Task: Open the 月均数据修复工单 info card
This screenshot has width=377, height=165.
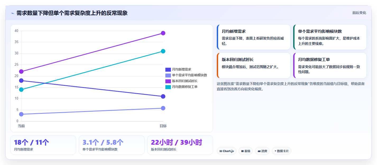Action: pyautogui.click(x=330, y=65)
